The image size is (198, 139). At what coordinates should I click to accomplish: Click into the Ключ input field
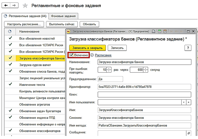coord(144,95)
